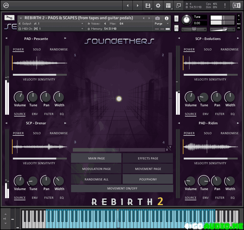Toggle POWER for PAD - Pescante
Image resolution: width=244 pixels, height=230 pixels.
(x=18, y=50)
